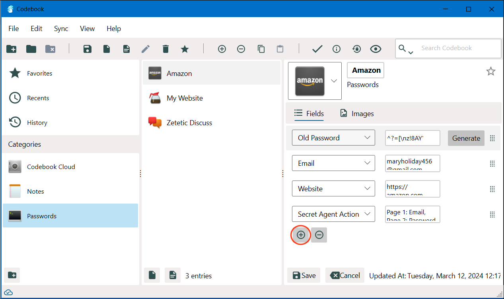This screenshot has height=299, width=504.
Task: Click the save floppy disk toolbar icon
Action: (88, 49)
